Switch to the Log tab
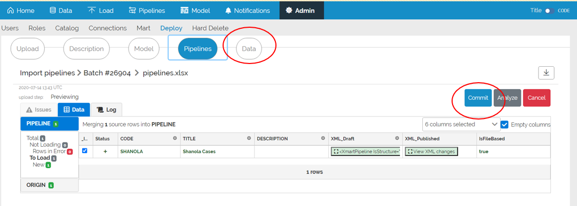Viewport: 577px width, 206px height. [106, 109]
